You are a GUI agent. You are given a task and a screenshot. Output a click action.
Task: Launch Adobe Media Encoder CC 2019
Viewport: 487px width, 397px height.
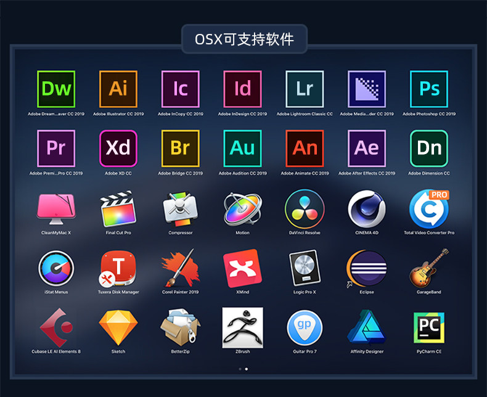click(x=367, y=89)
